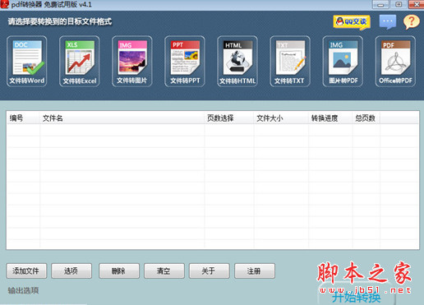Pick the File to Image (文件转图片) icon
This screenshot has width=424, height=305.
pos(132,62)
